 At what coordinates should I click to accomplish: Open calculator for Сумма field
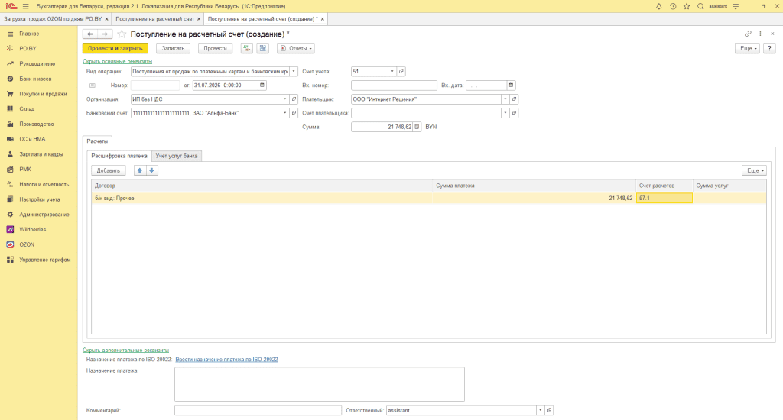pyautogui.click(x=417, y=127)
